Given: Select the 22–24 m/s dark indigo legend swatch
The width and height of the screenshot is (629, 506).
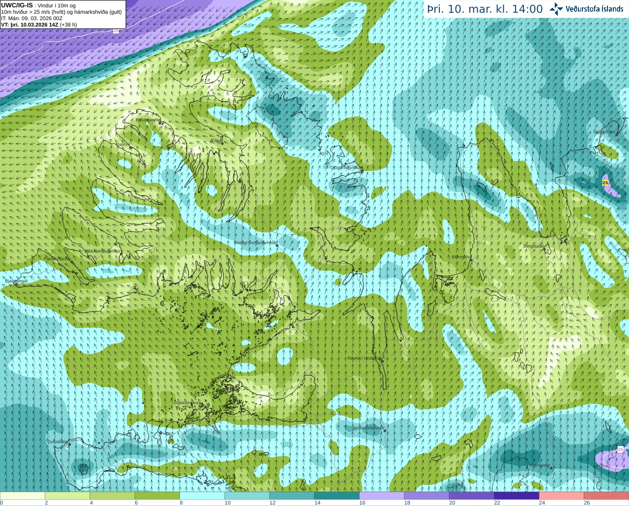Looking at the screenshot, I should 517,496.
